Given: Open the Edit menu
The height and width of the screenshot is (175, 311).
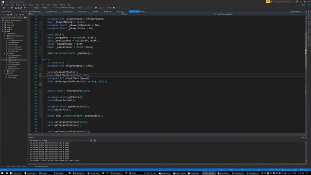Looking at the screenshot, I should click(7, 5).
